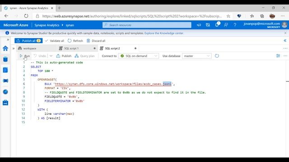Refresh the database list icon

click(x=217, y=56)
